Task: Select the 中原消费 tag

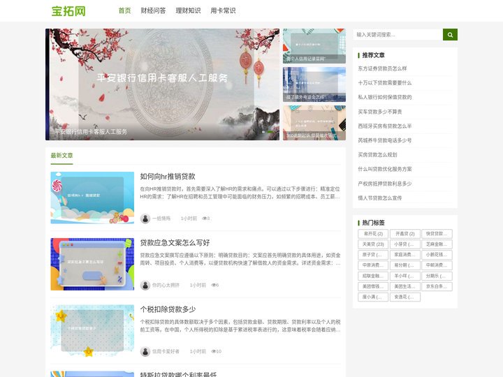Action: pos(373,265)
